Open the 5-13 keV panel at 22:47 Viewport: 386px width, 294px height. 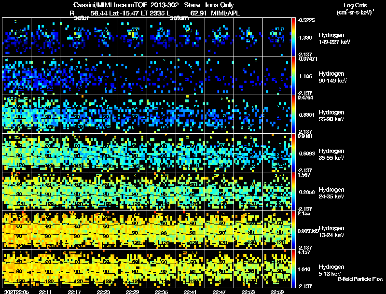[219, 268]
